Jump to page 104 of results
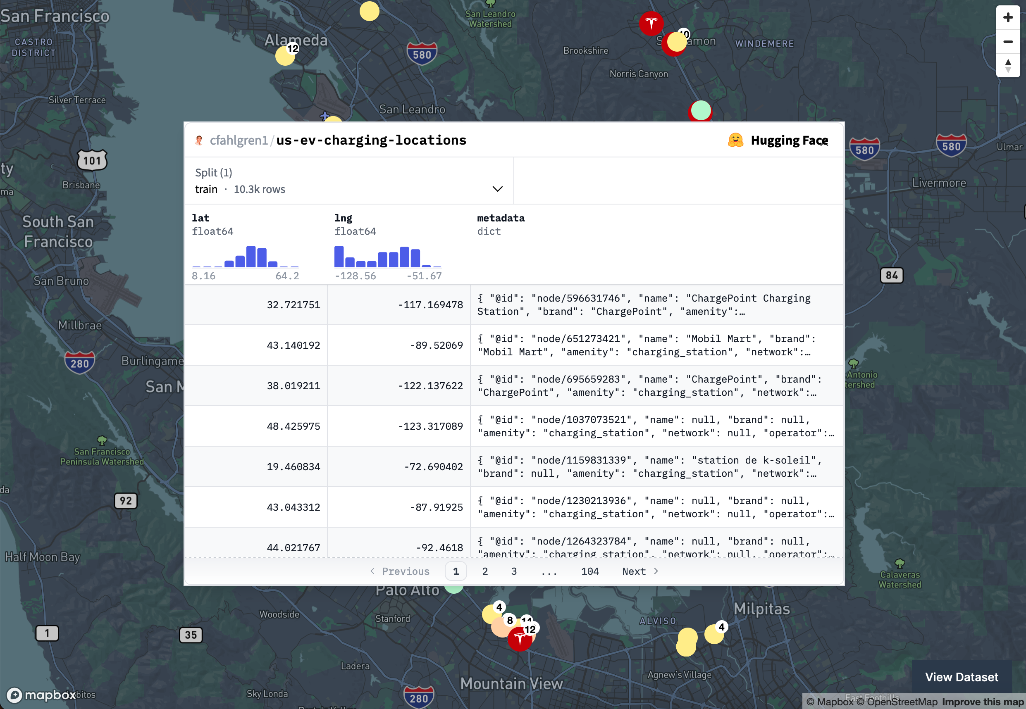Viewport: 1026px width, 709px height. click(x=589, y=571)
